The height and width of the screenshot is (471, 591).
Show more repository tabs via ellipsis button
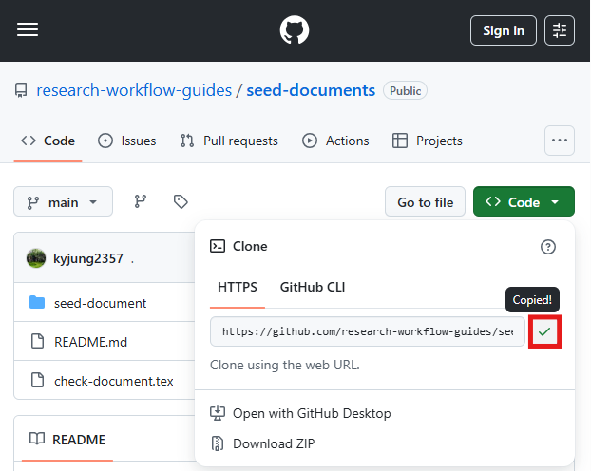(x=560, y=141)
